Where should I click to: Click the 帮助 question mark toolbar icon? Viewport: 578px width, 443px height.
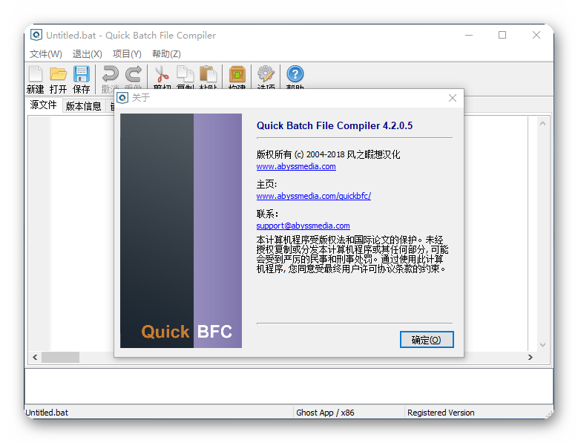pos(295,75)
